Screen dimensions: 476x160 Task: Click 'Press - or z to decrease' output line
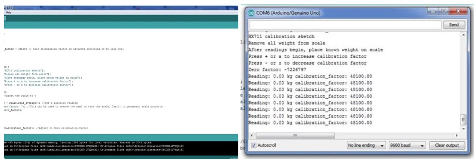tap(308, 63)
